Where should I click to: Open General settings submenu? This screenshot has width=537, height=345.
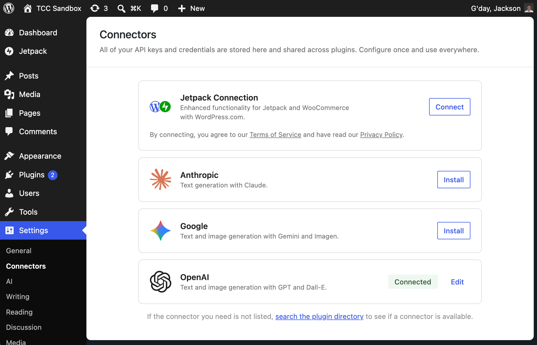(19, 250)
